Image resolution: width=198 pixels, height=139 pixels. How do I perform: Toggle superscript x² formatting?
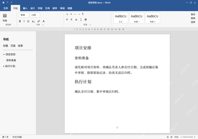[x=39, y=21]
